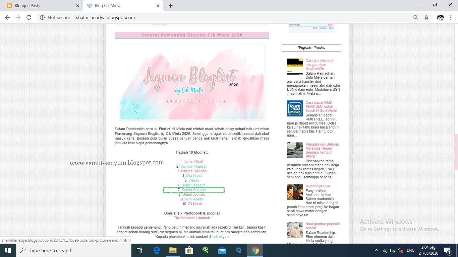
Task: Open Nazfea Solehah link
Action: pyautogui.click(x=194, y=171)
